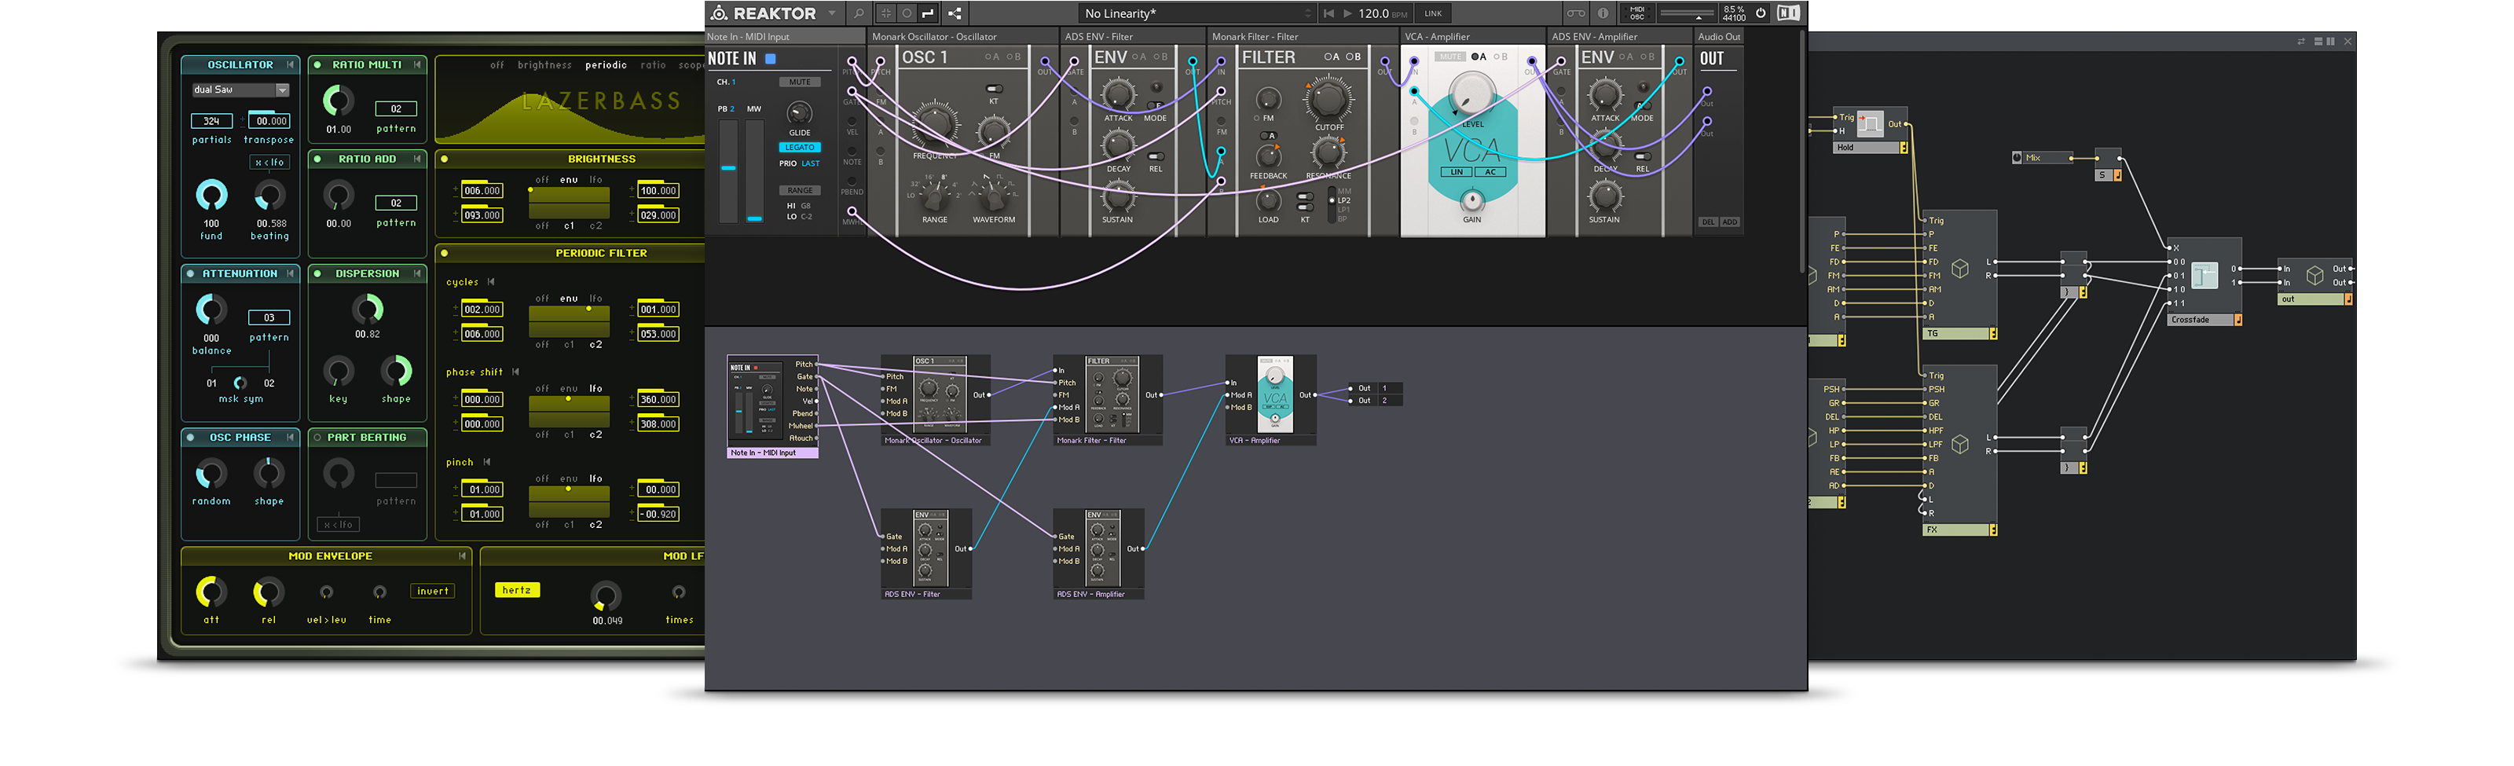The width and height of the screenshot is (2514, 766).
Task: Click the connection-link glasses icon in toolbar
Action: pyautogui.click(x=1575, y=13)
